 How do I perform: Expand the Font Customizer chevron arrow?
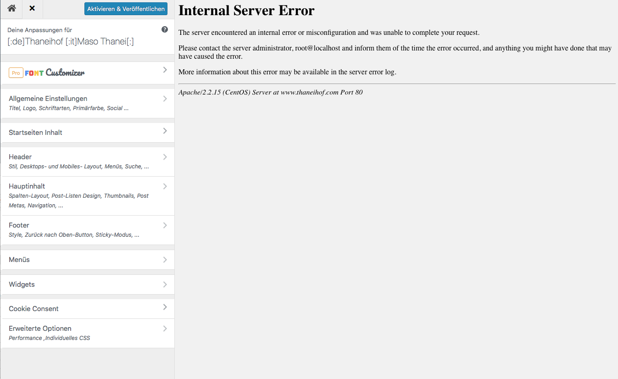click(x=165, y=70)
